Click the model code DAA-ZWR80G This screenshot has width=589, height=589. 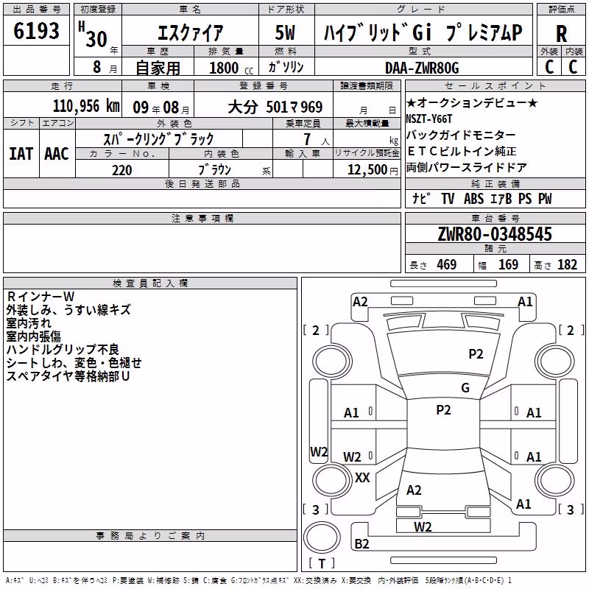click(422, 68)
